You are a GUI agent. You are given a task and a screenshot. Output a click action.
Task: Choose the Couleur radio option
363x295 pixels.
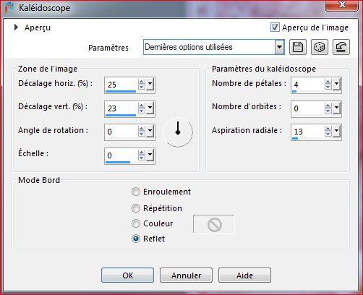pyautogui.click(x=136, y=223)
